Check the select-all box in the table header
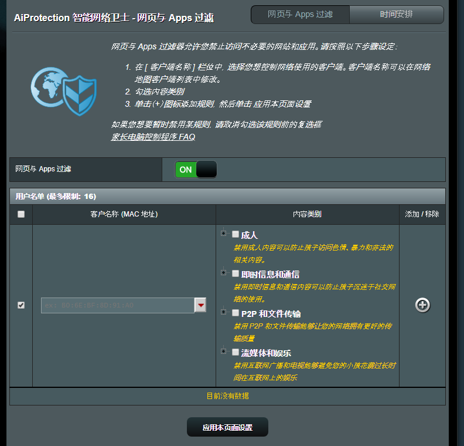 [x=21, y=214]
